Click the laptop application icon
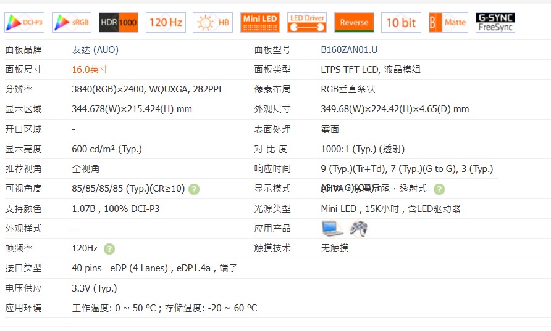 click(332, 229)
